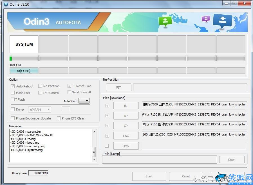Toggle the Auto Reboot checkbox

click(13, 86)
